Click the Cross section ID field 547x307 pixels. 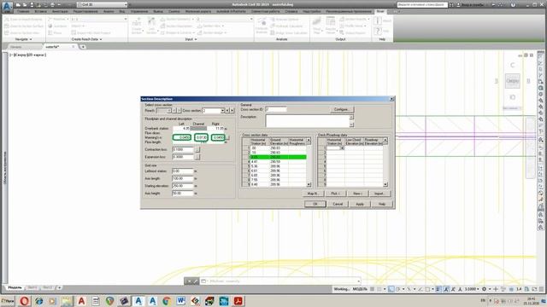click(276, 109)
